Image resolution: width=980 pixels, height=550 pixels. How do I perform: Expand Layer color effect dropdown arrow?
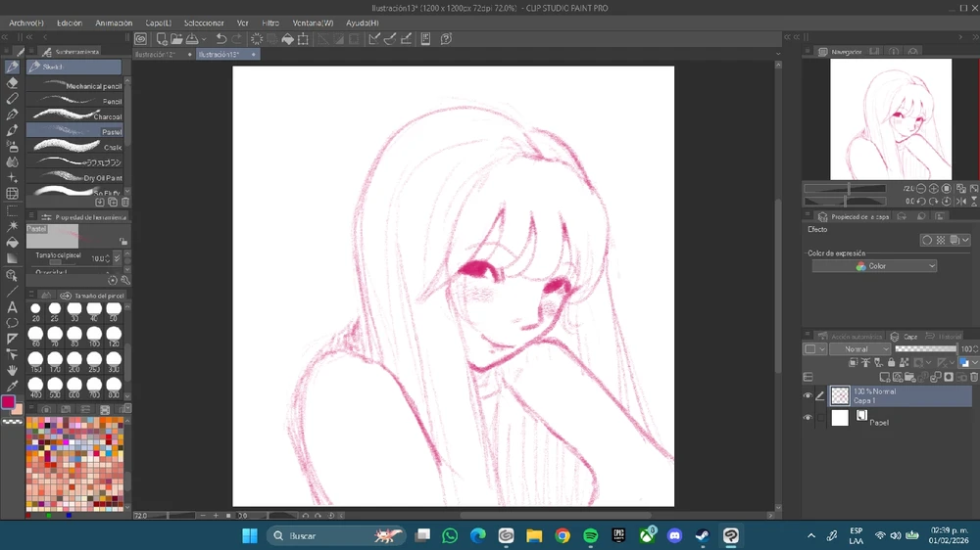pos(965,240)
